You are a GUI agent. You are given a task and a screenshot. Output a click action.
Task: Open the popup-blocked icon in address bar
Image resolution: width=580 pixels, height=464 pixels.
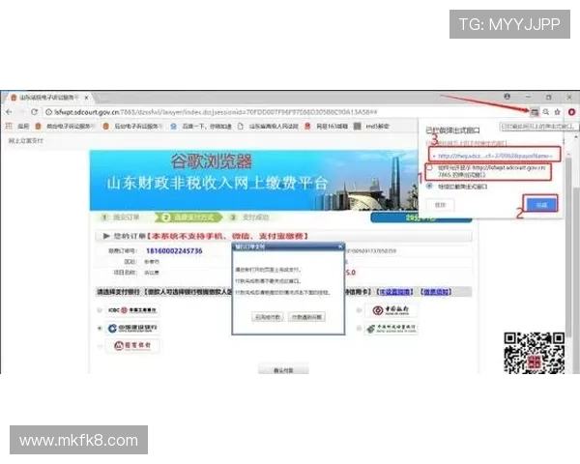(535, 112)
